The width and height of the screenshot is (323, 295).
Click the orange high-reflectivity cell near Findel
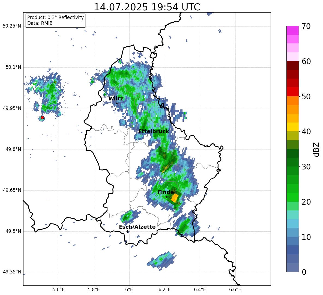coord(175,198)
